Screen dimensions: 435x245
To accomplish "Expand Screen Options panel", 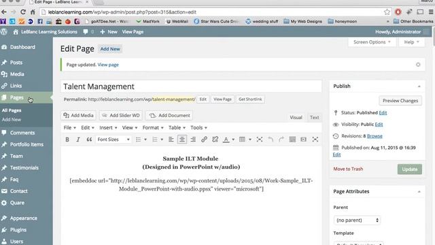I will (372, 42).
